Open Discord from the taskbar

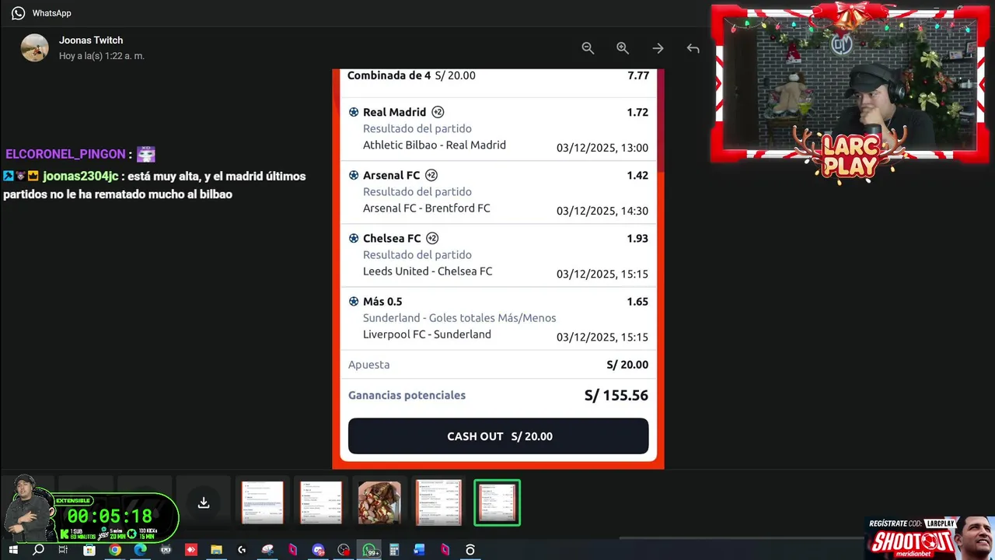[318, 550]
